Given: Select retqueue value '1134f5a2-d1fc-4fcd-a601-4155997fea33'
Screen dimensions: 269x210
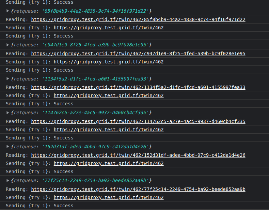Looking at the screenshot, I should (x=95, y=79).
